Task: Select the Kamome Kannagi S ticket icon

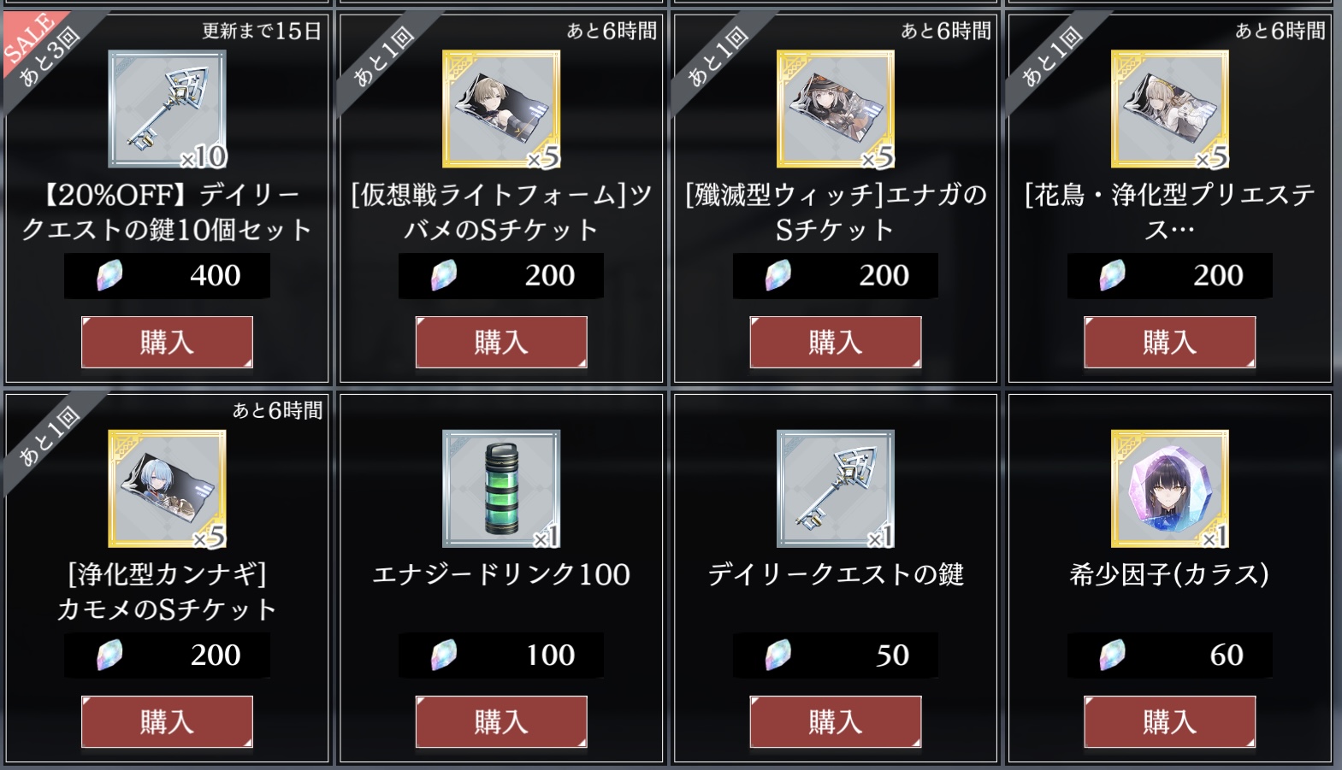Action: coord(168,488)
